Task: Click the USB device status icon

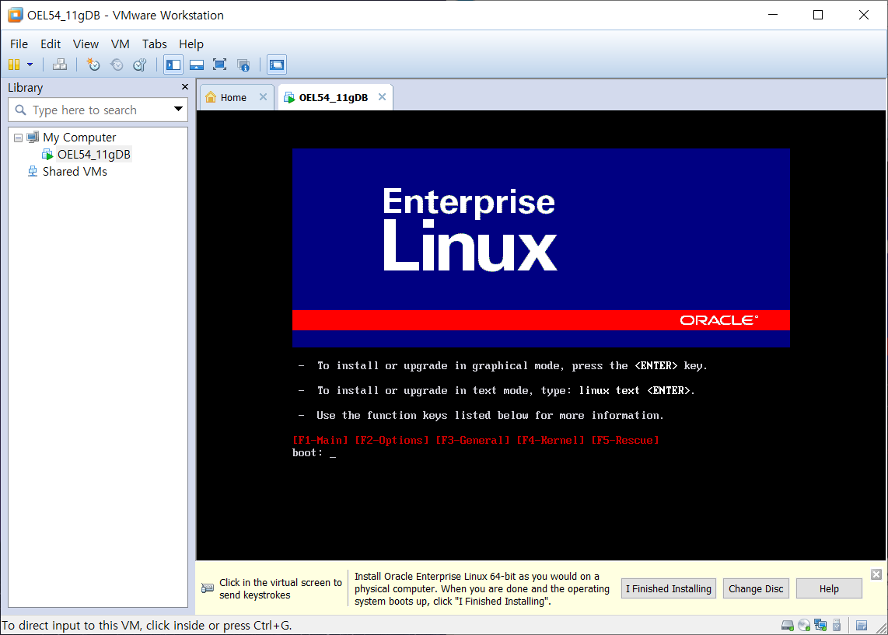Action: (x=837, y=626)
